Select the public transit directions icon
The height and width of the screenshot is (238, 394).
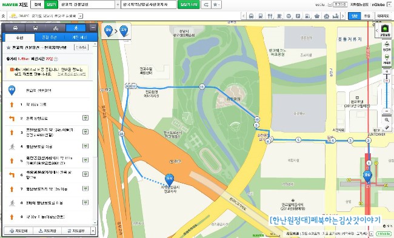click(x=35, y=28)
